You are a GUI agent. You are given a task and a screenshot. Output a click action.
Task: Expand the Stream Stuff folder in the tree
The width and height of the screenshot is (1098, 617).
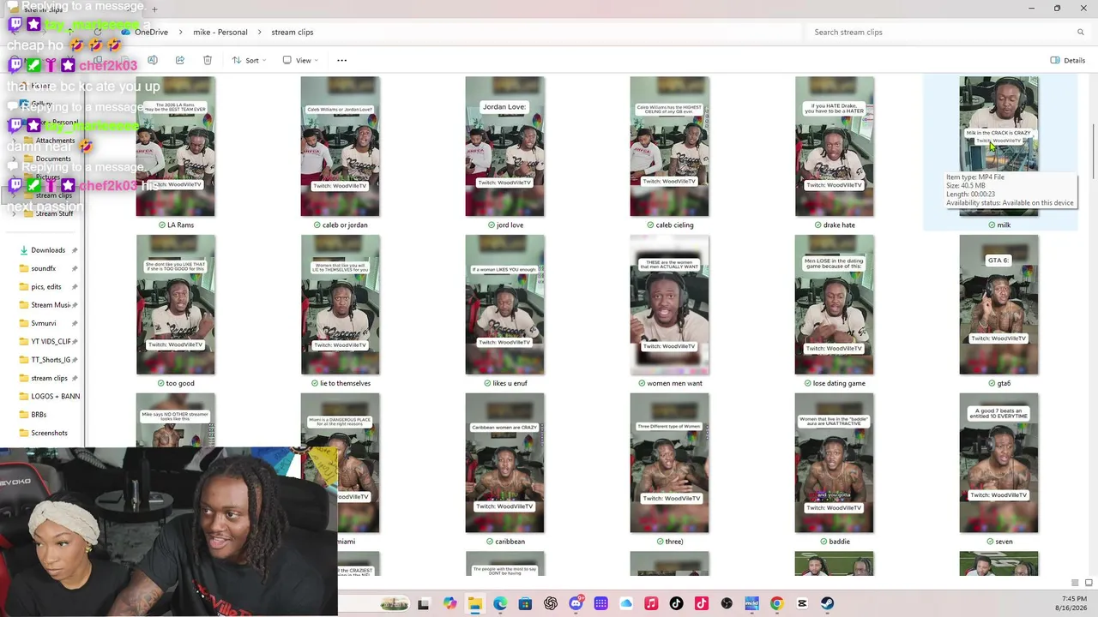click(x=15, y=213)
